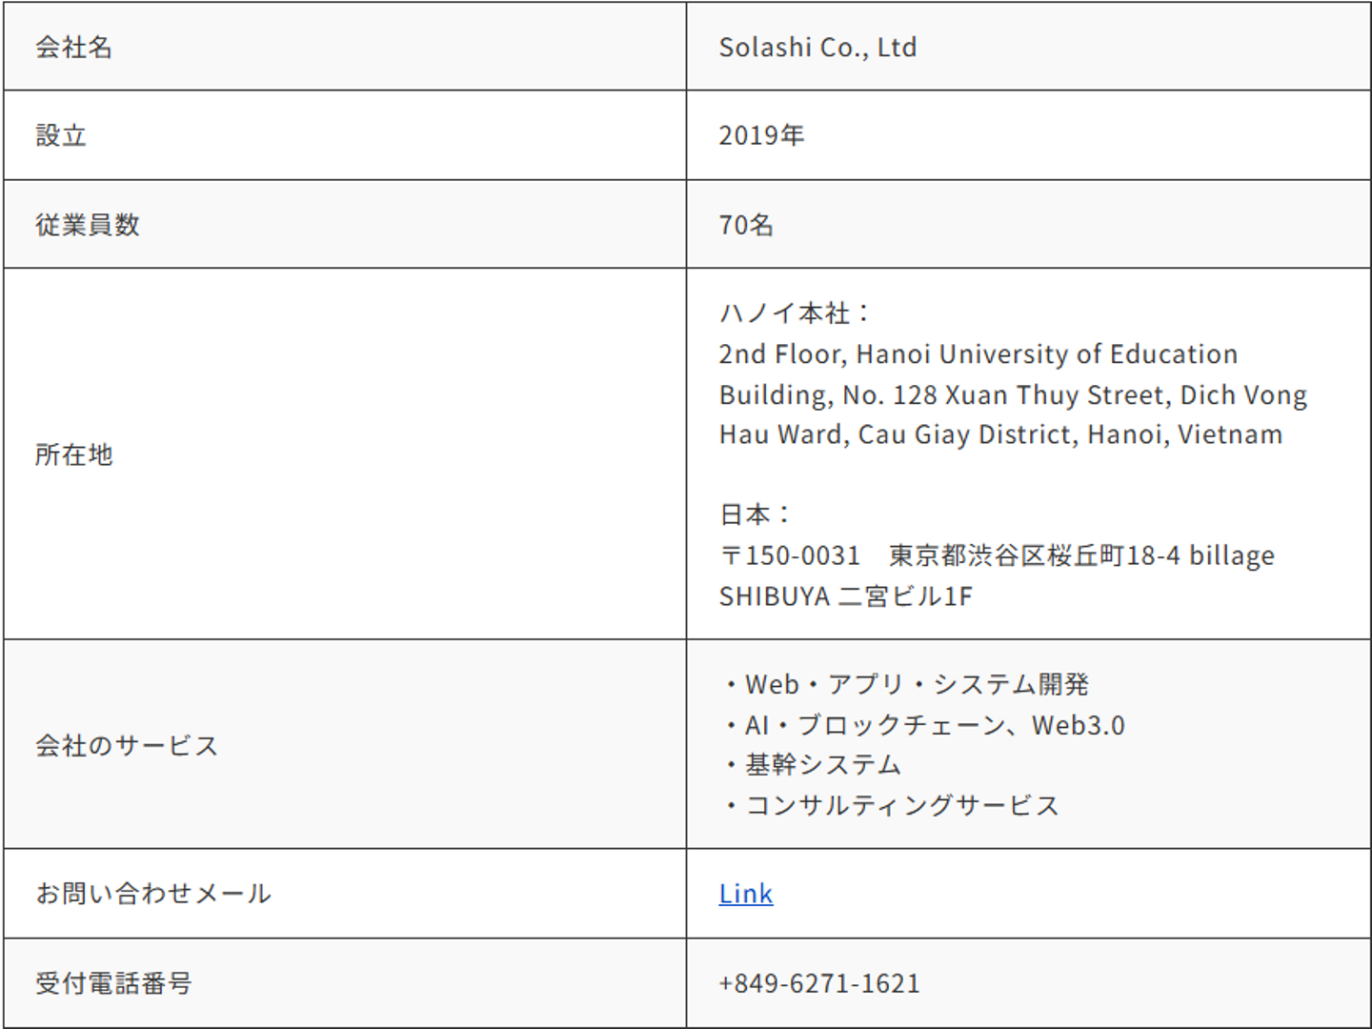
Task: Click the "従業員数" row label
Action: click(88, 225)
